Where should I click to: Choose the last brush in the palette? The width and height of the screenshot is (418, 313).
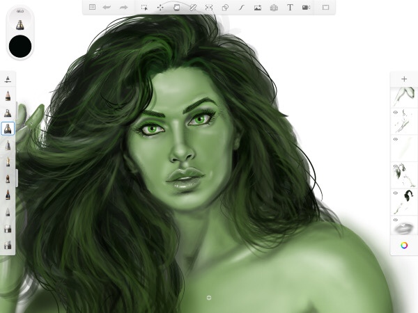(x=8, y=245)
